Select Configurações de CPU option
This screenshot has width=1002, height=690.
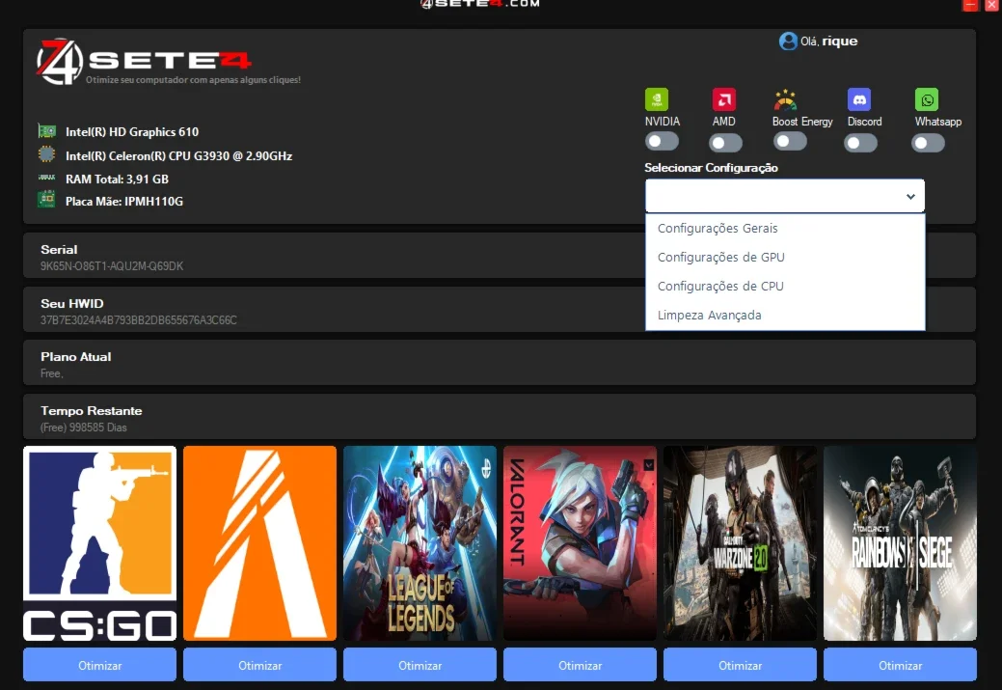785,286
